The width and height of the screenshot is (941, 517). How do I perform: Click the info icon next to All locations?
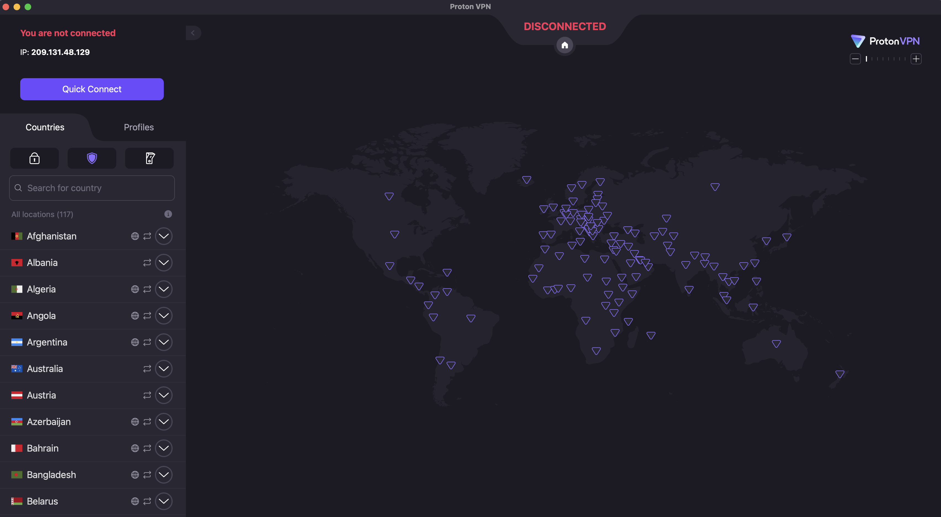coord(168,214)
